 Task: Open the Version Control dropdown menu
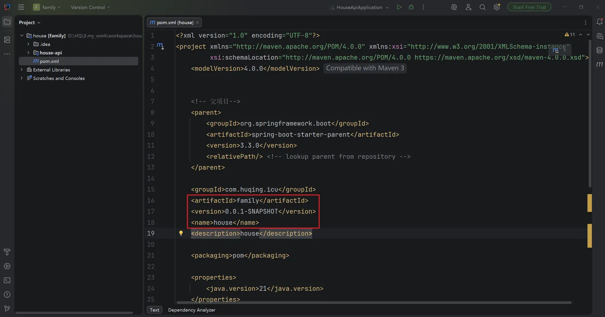click(90, 7)
